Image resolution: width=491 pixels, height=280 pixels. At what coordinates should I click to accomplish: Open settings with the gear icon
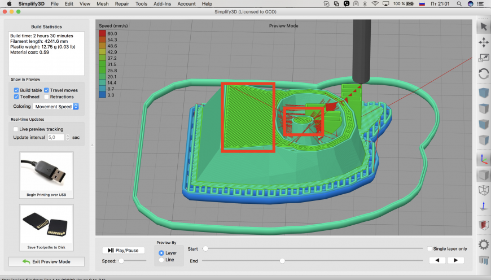483,244
